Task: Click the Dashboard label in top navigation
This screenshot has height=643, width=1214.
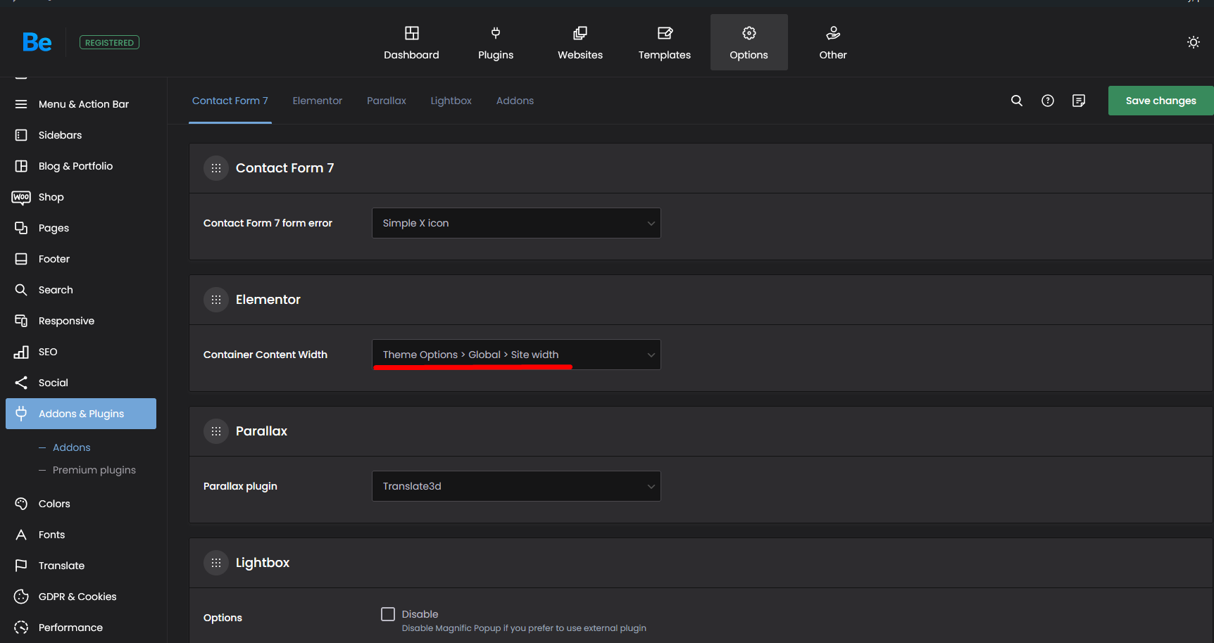Action: tap(411, 55)
